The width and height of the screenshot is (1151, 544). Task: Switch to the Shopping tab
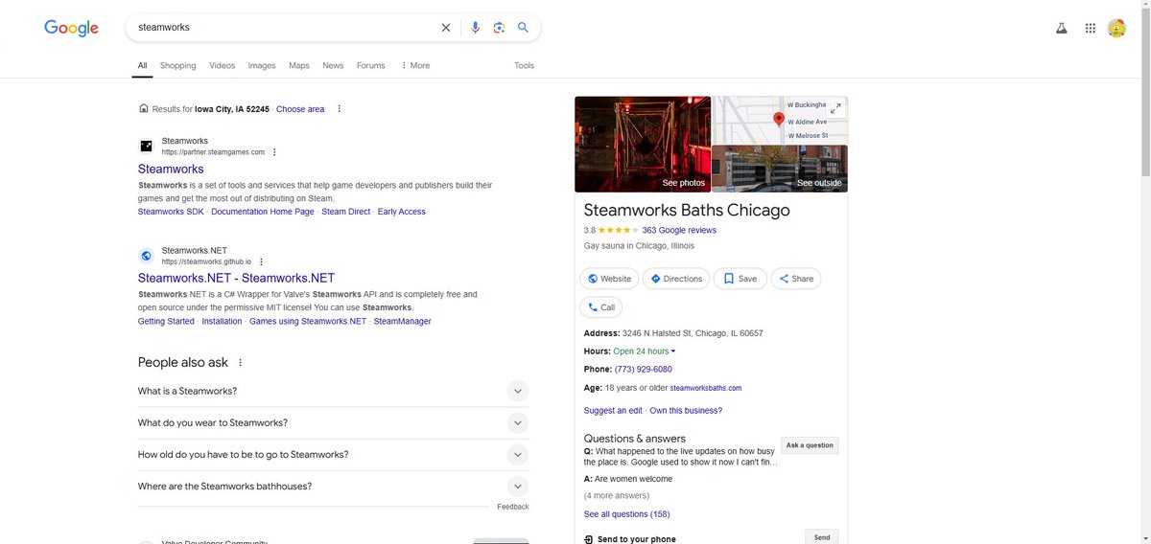pos(177,65)
